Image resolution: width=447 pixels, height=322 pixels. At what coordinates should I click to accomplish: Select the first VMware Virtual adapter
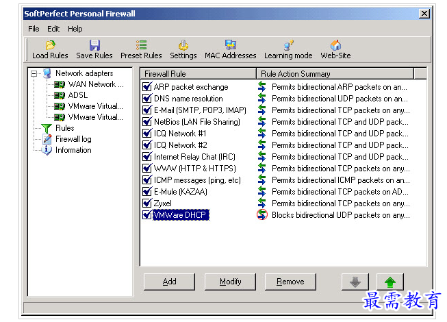(96, 106)
